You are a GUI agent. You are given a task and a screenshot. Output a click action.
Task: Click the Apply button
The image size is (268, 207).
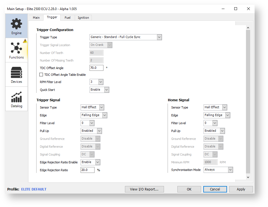pyautogui.click(x=241, y=189)
